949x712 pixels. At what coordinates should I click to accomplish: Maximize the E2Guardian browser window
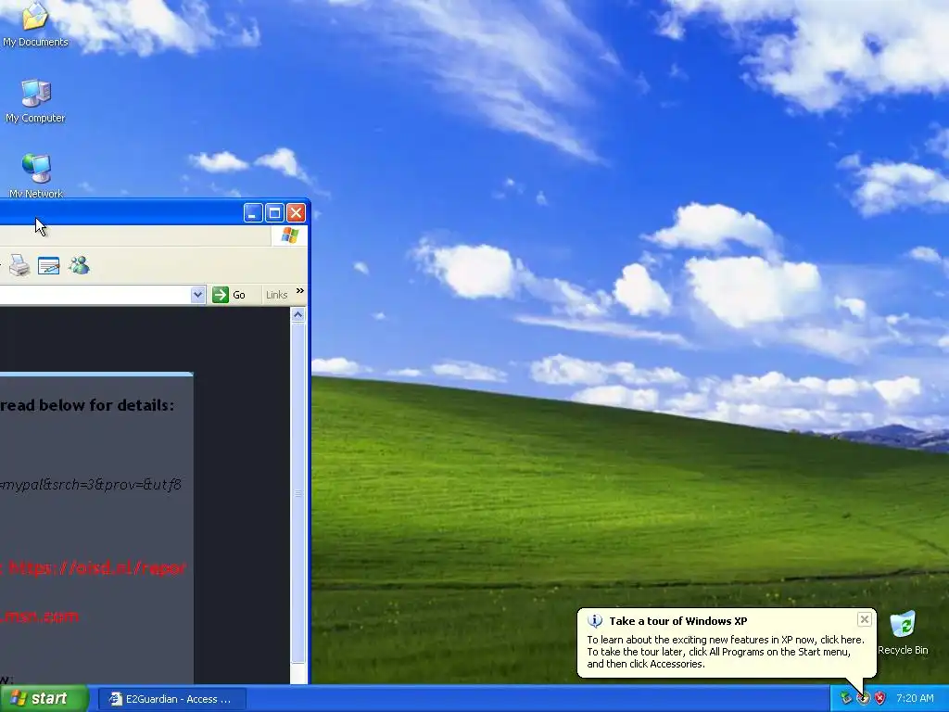click(274, 212)
